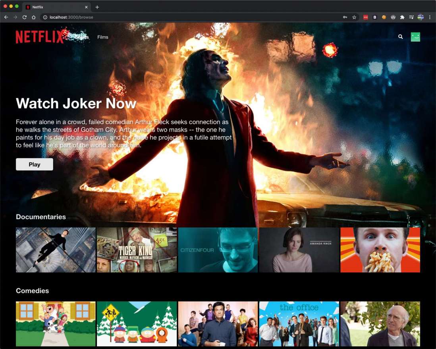436x349 pixels.
Task: Open the thumbnail of man eating fries
Action: tap(380, 250)
